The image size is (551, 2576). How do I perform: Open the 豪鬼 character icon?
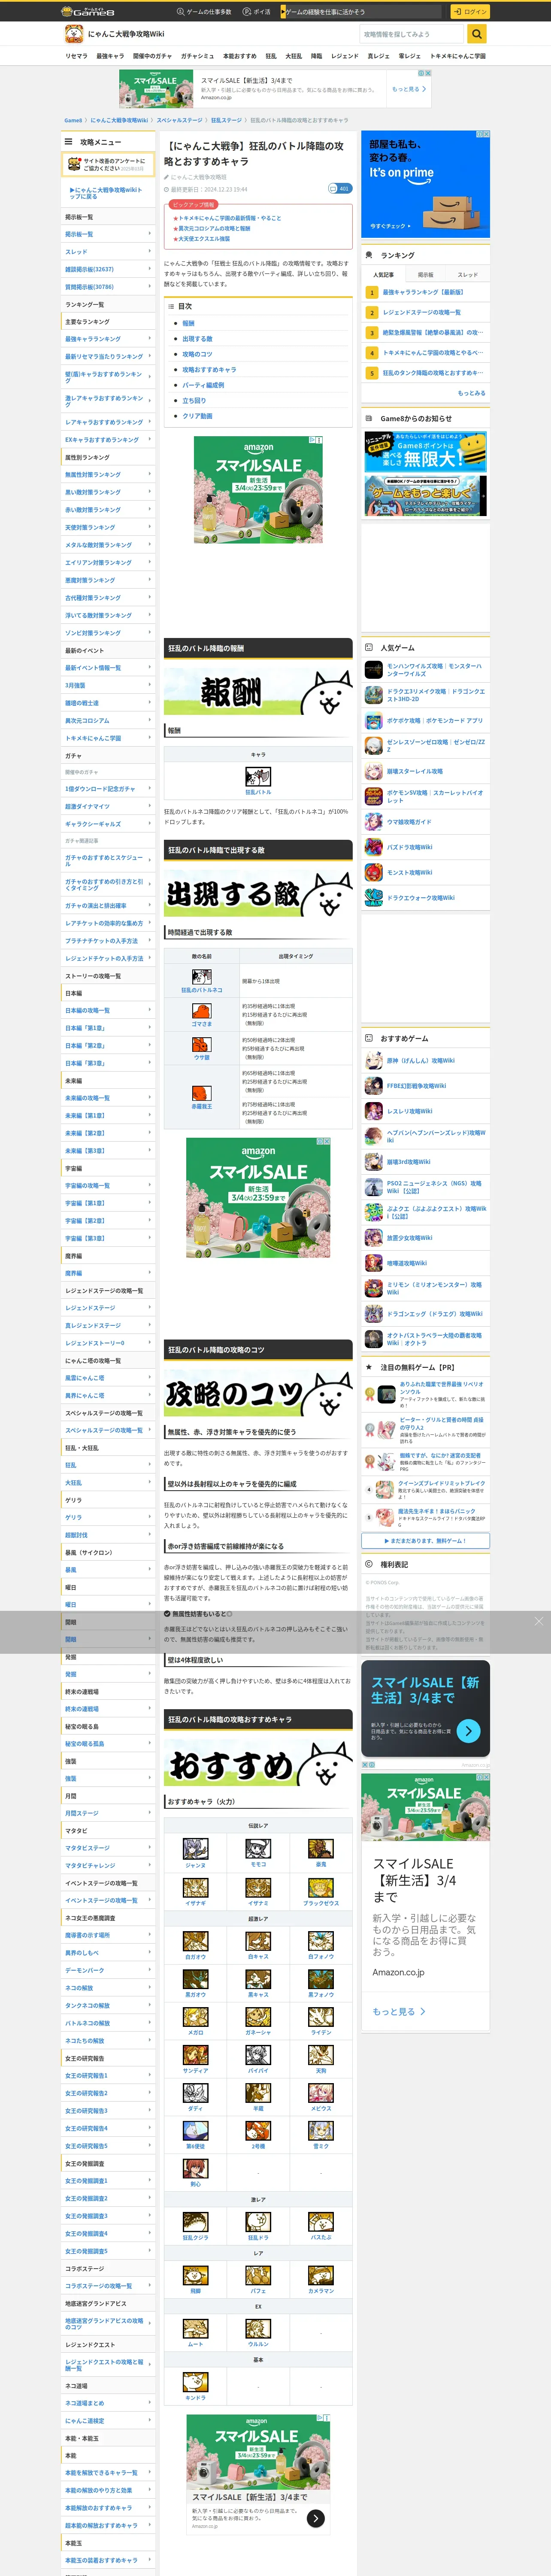click(321, 1849)
